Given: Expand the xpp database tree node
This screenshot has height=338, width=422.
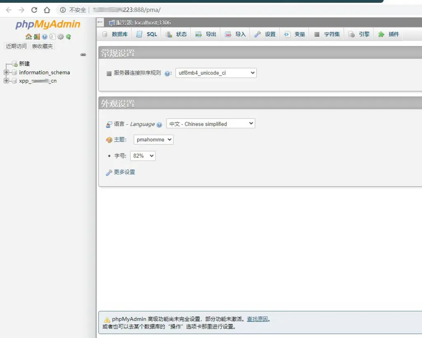Looking at the screenshot, I should tap(6, 81).
